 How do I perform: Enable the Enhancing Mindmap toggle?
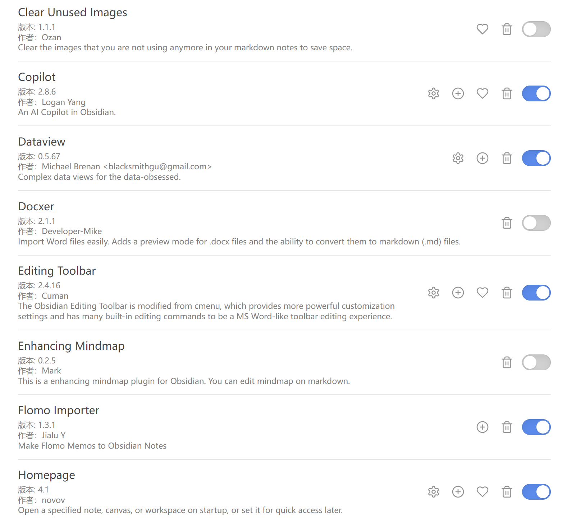click(536, 362)
